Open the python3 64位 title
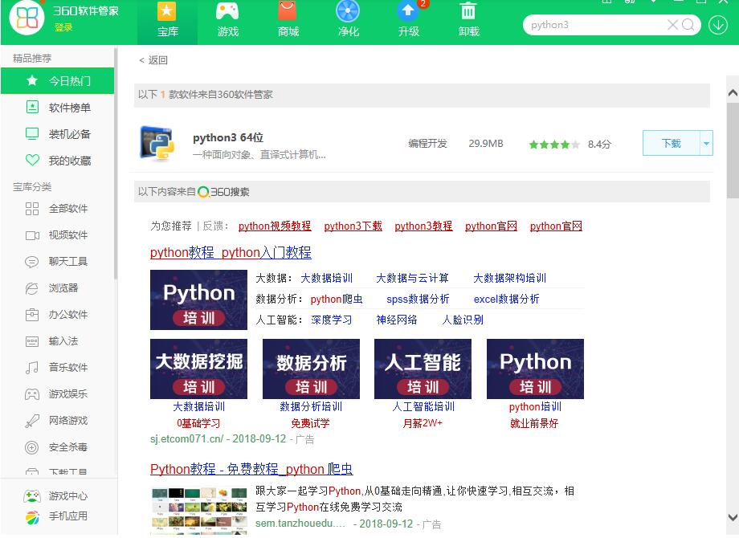Image resolution: width=739 pixels, height=538 pixels. tap(228, 137)
